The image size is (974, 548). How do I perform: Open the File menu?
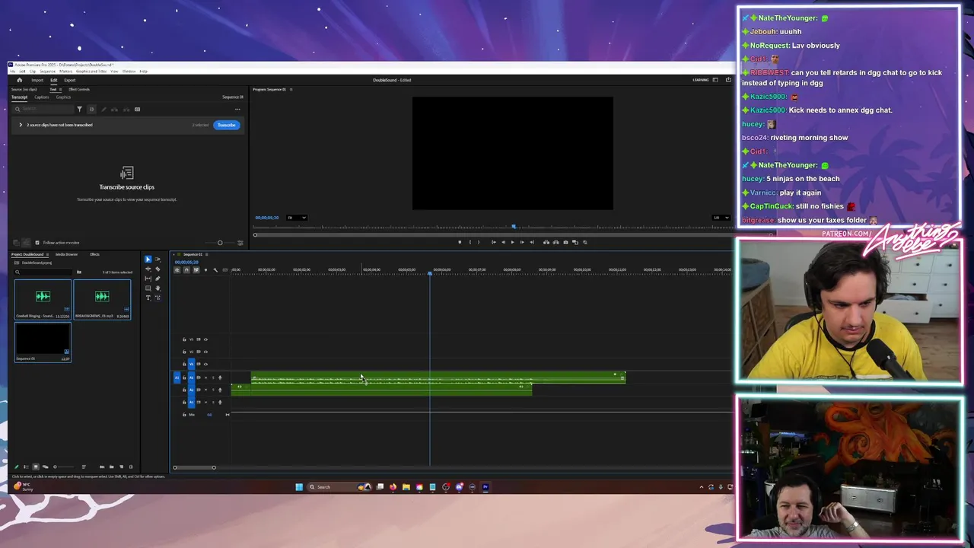pos(12,71)
